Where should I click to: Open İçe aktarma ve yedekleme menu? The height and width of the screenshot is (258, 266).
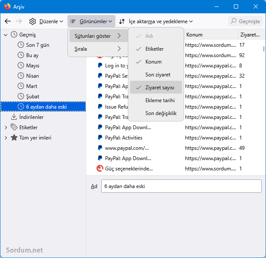click(x=156, y=21)
